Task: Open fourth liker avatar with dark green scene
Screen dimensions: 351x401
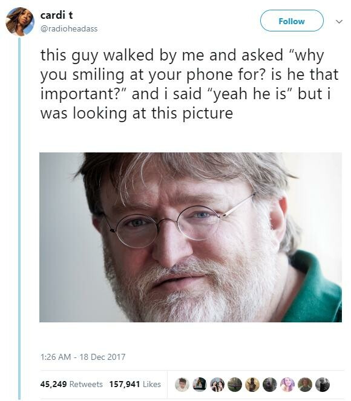Action: (235, 385)
